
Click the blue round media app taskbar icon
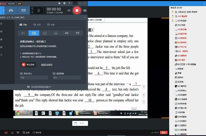point(71,113)
